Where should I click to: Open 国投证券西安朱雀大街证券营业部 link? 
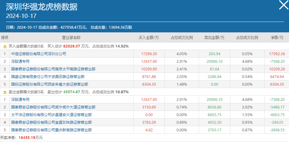point(49,84)
